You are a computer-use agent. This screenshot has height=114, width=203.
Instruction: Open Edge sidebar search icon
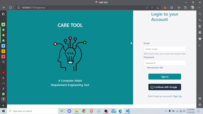tap(200, 14)
